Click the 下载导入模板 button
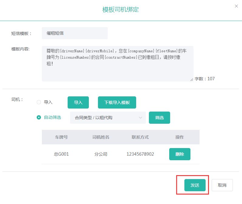This screenshot has width=242, height=204. 117,102
